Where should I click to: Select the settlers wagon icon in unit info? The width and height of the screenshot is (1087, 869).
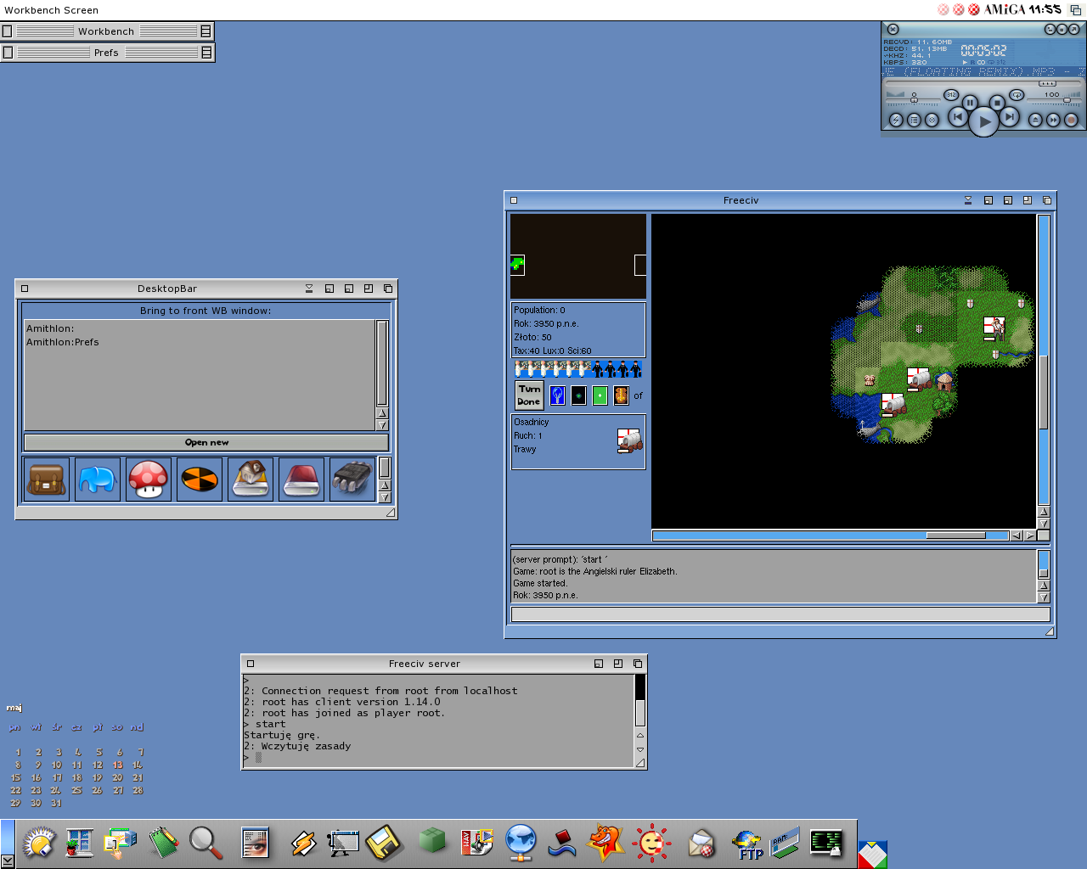pyautogui.click(x=629, y=440)
